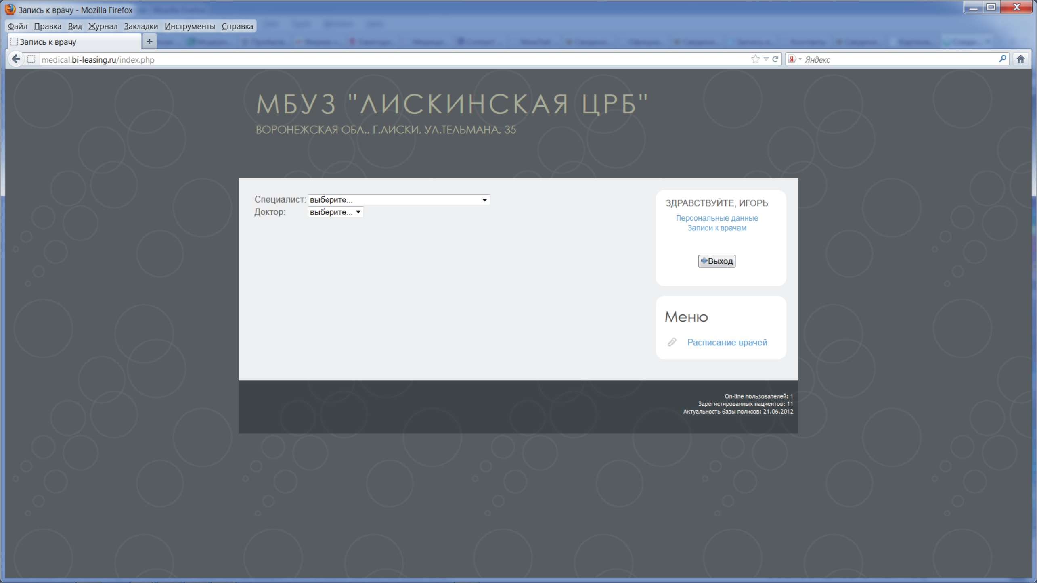The width and height of the screenshot is (1037, 583).
Task: Open the Вид menu
Action: pyautogui.click(x=75, y=26)
